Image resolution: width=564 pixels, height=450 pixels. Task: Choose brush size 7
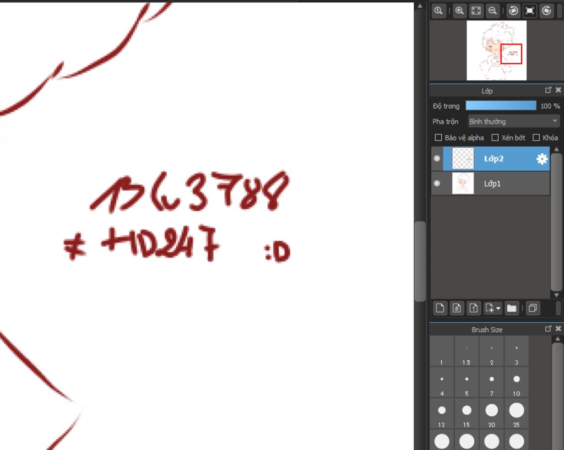pos(492,382)
